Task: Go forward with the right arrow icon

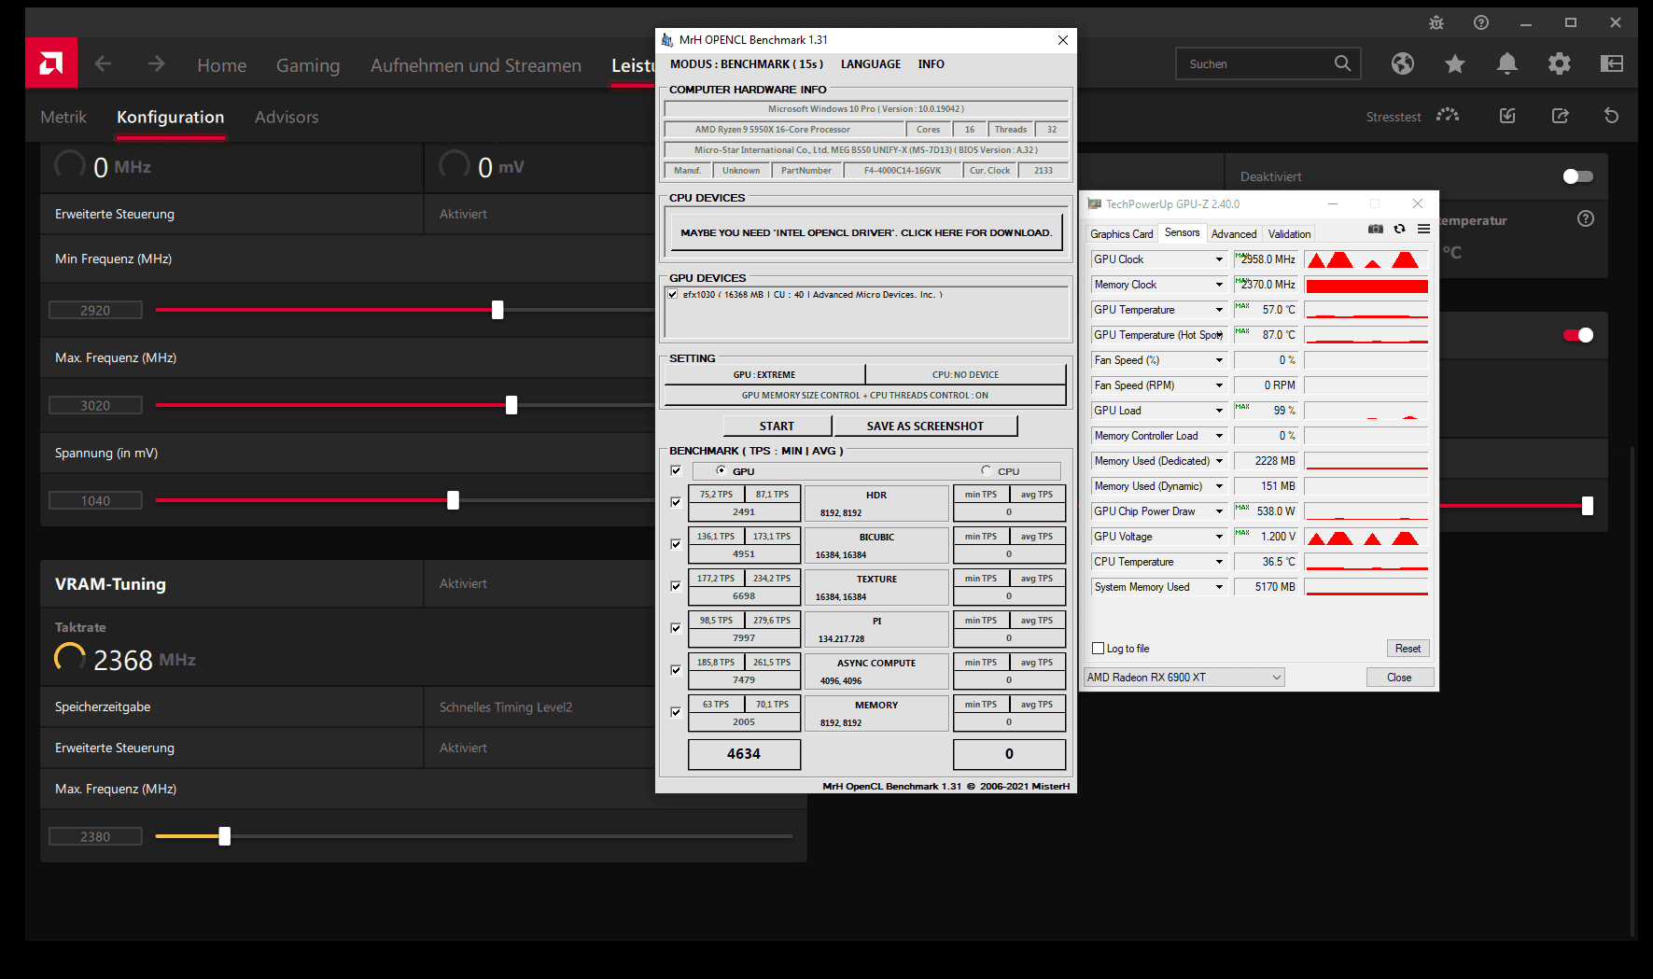Action: [x=156, y=63]
